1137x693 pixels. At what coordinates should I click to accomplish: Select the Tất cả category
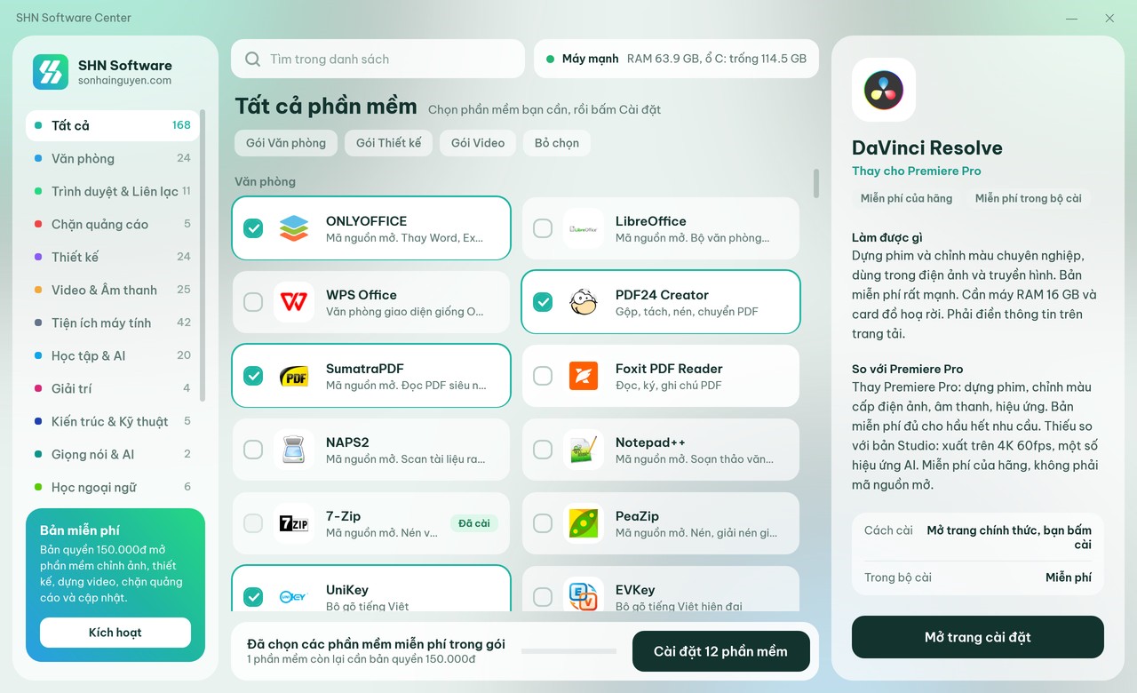(113, 125)
